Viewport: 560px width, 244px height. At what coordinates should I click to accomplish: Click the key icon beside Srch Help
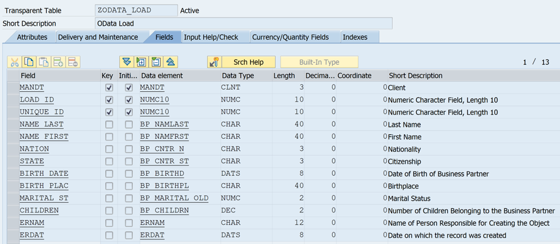tap(214, 62)
